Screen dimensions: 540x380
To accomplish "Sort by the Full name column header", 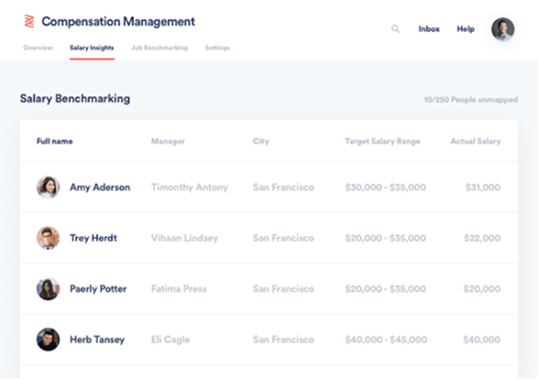I will tap(55, 141).
